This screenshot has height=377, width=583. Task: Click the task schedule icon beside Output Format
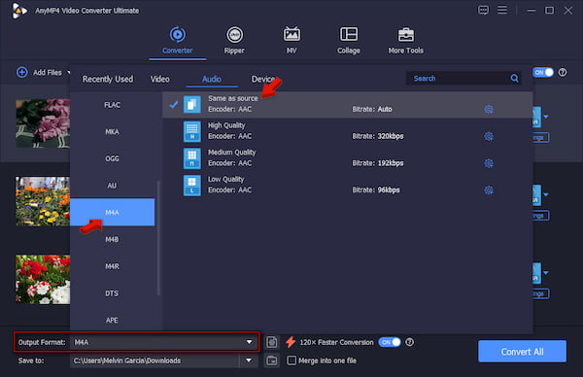pos(271,342)
